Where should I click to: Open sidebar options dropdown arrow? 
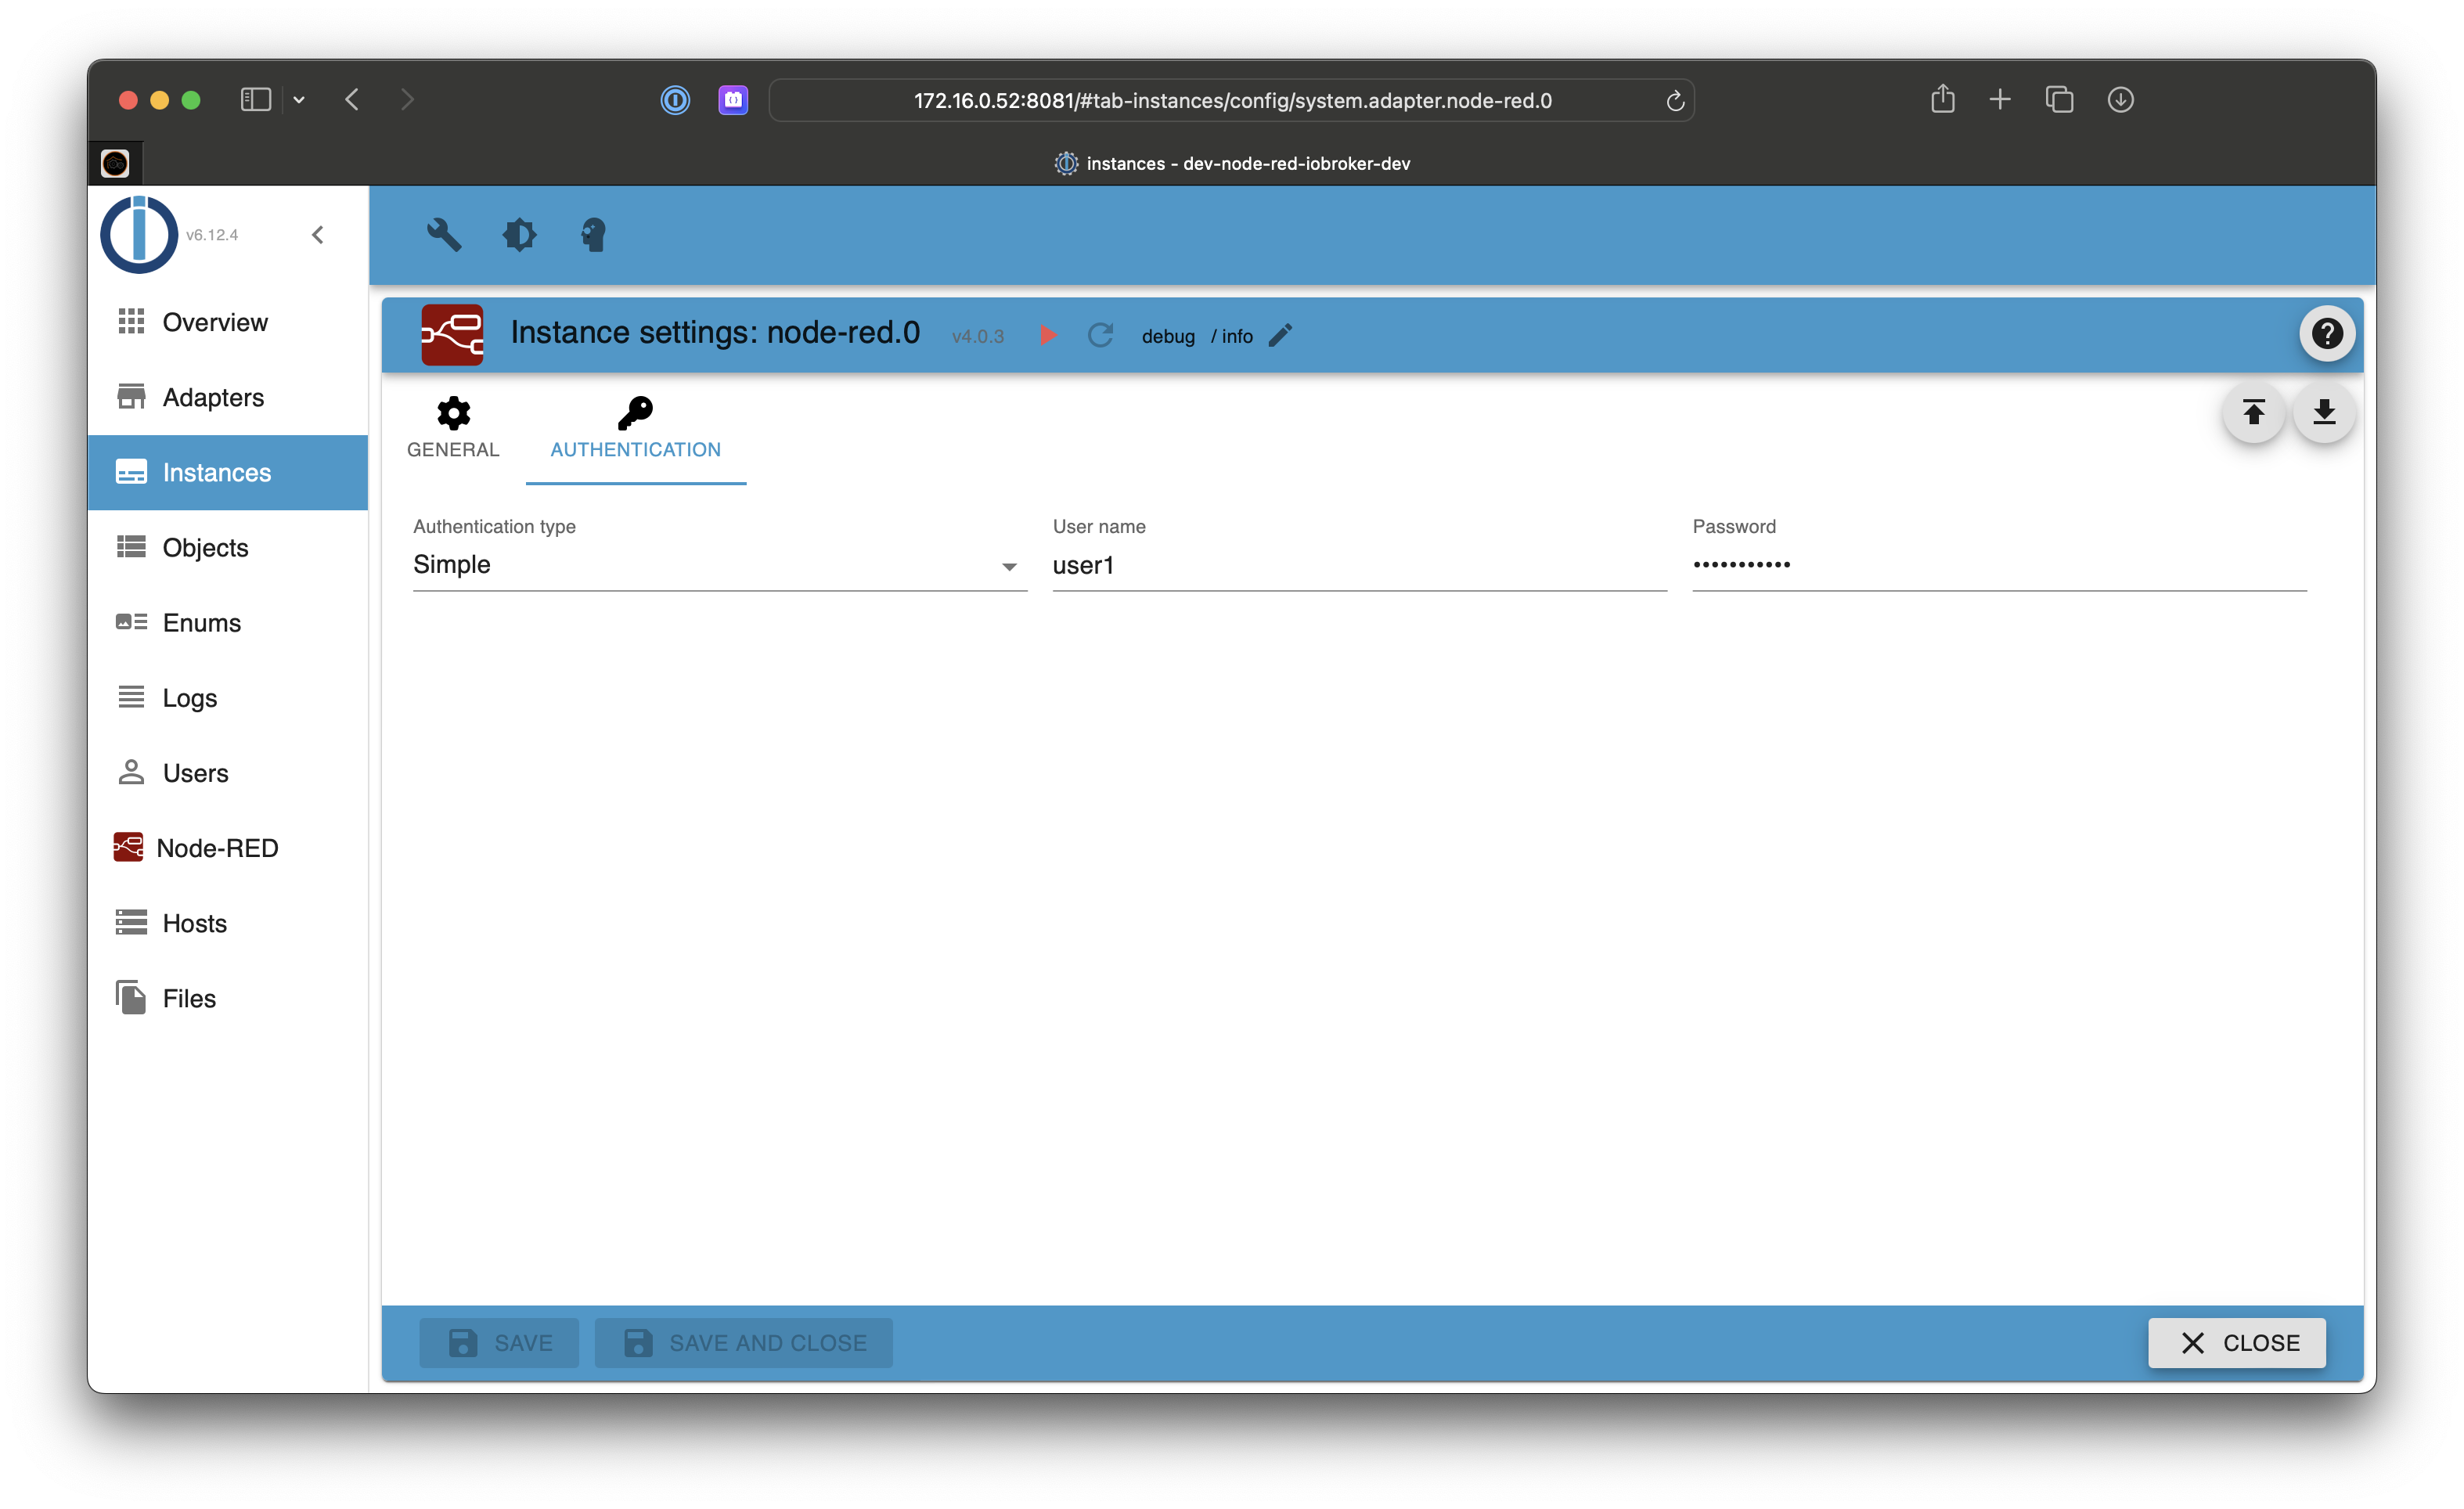(298, 100)
